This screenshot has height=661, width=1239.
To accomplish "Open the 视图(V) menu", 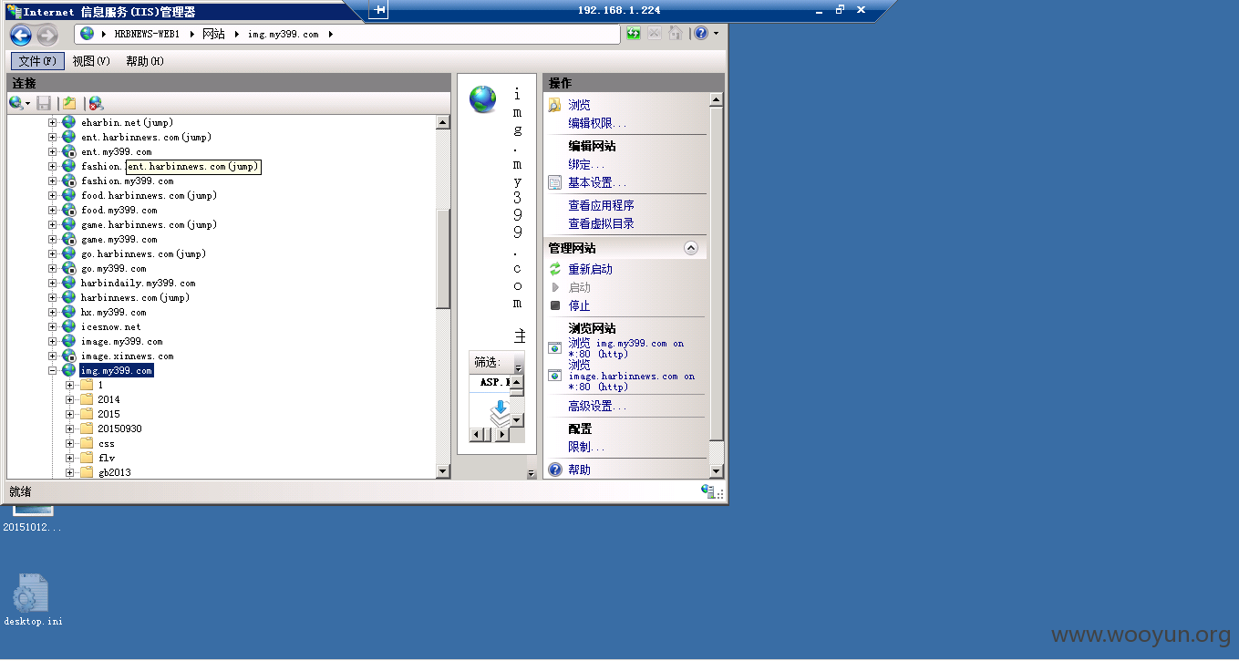I will [x=91, y=61].
